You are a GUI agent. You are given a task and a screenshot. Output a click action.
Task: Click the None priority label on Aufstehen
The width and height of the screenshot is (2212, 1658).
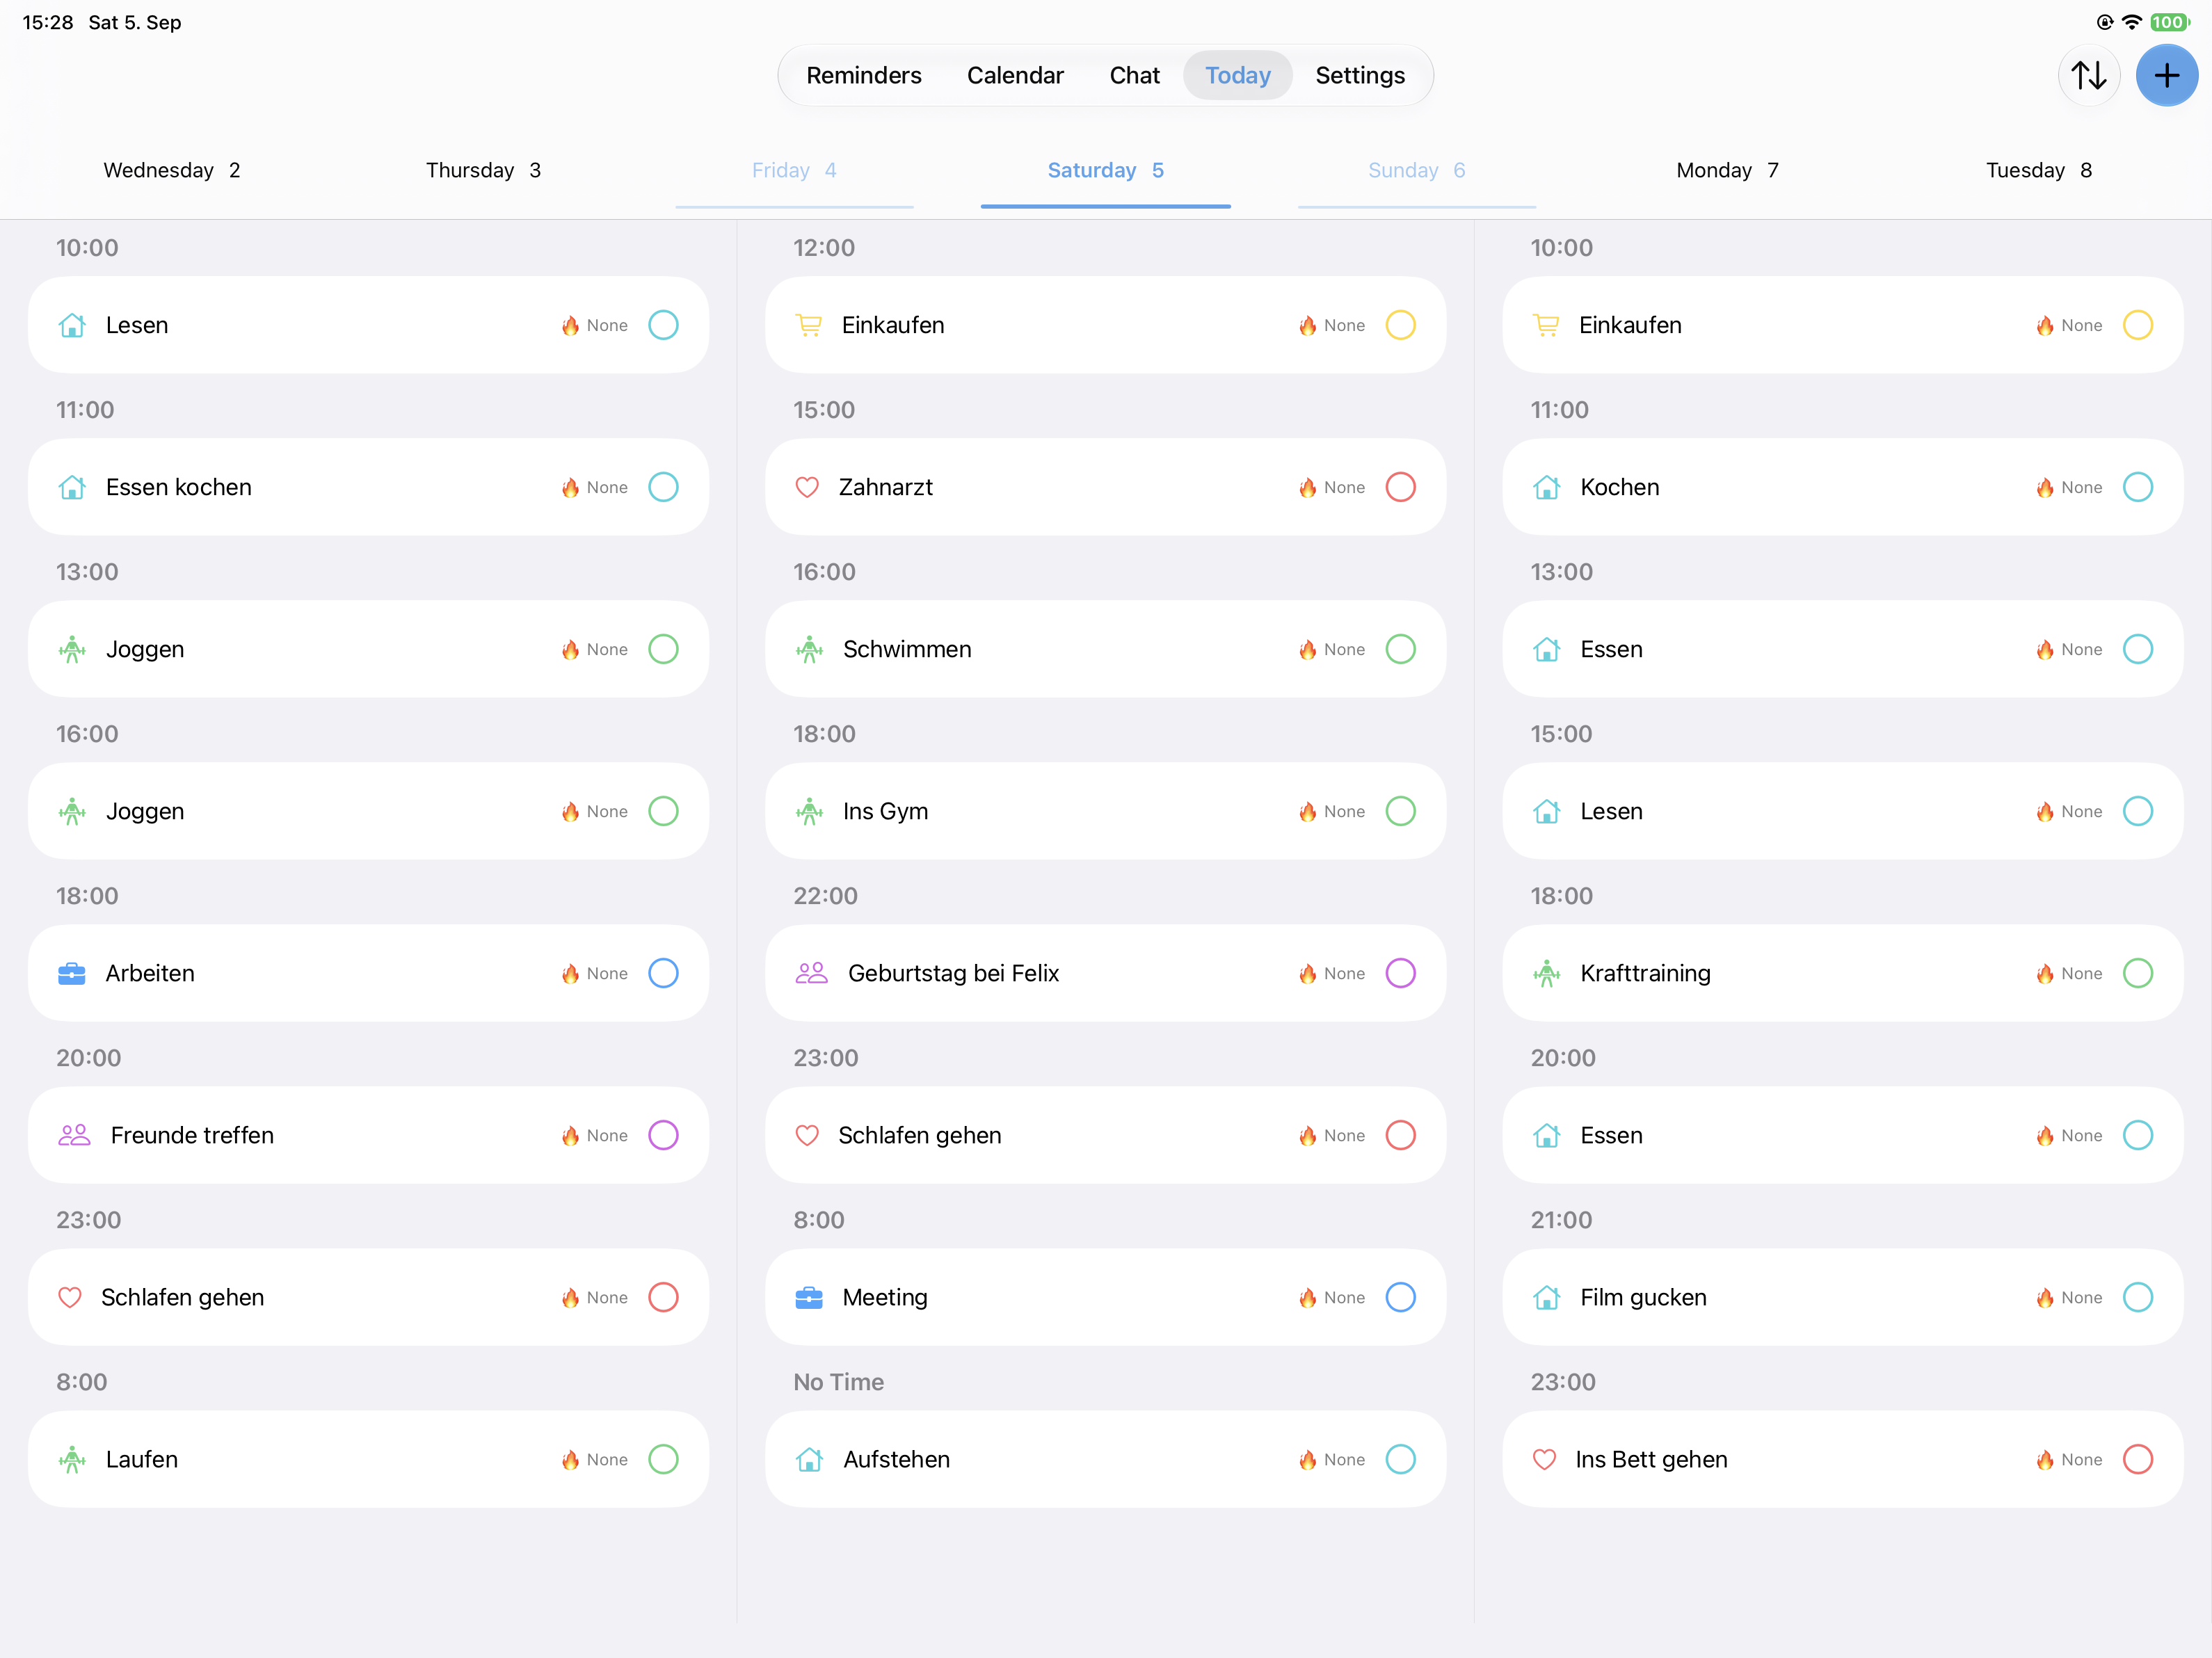tap(1344, 1459)
